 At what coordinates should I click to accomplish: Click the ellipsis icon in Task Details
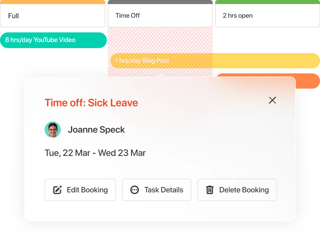[134, 190]
